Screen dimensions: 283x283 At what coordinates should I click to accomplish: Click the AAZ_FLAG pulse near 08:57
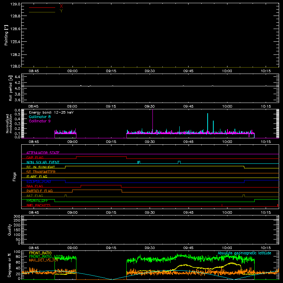point(65,196)
